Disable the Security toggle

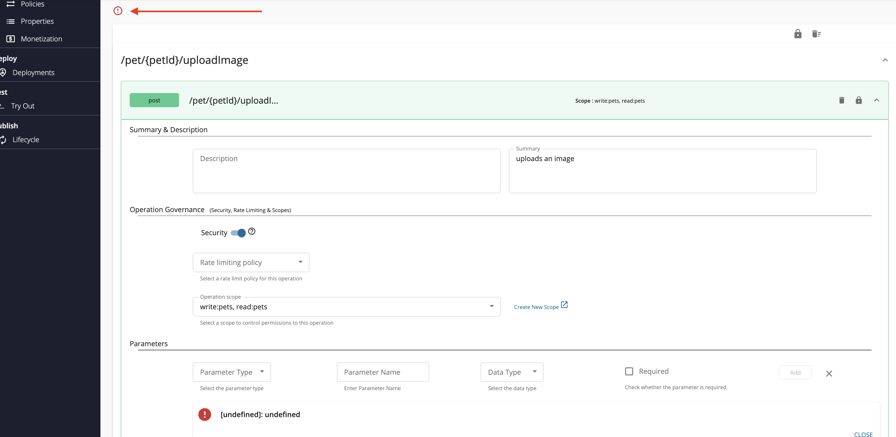pos(239,233)
